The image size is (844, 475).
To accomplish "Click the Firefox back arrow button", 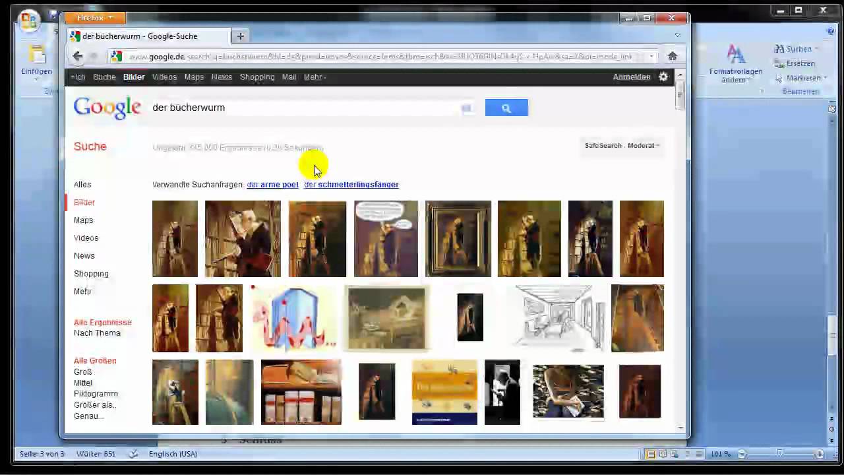I will tap(77, 57).
